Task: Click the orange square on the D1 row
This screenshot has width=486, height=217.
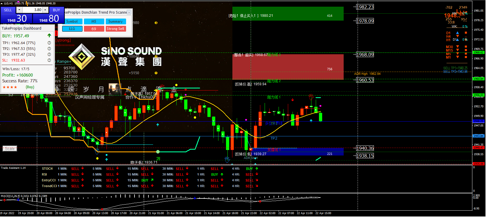Action: [466, 33]
